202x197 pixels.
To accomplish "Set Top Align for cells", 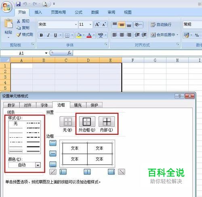I will point(115,25).
